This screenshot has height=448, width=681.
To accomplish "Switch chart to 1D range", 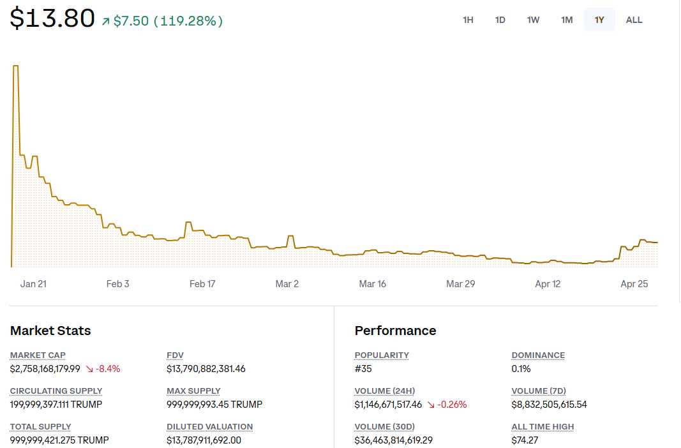I will (500, 20).
